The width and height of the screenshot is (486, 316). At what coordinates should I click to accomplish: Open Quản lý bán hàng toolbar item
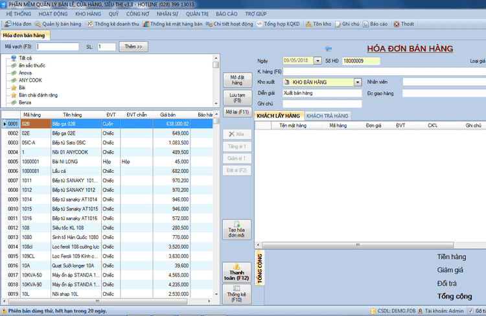(58, 24)
